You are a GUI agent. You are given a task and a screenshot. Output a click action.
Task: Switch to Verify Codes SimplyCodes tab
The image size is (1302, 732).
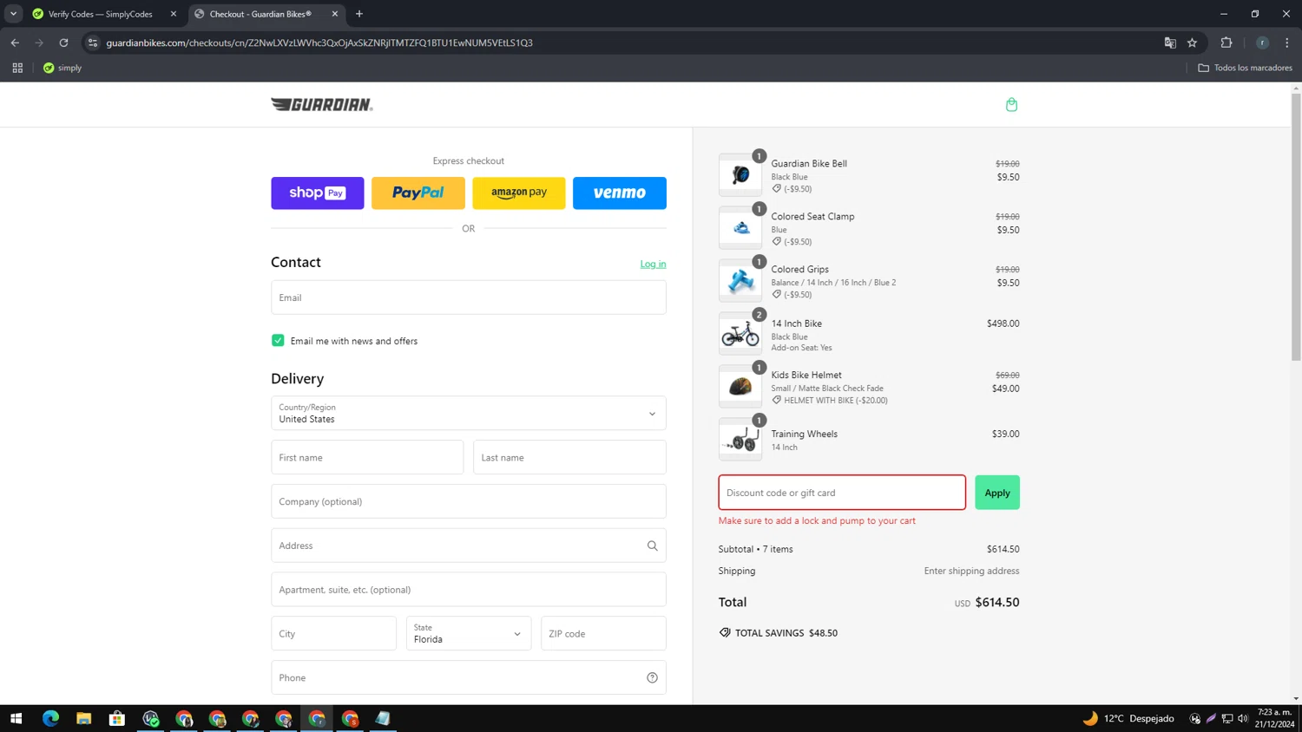(x=100, y=14)
